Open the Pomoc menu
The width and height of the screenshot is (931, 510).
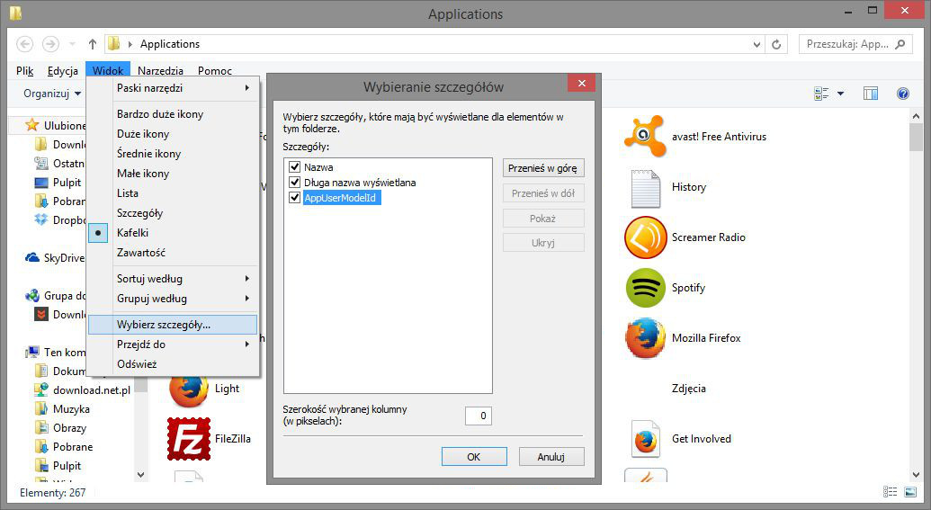214,71
